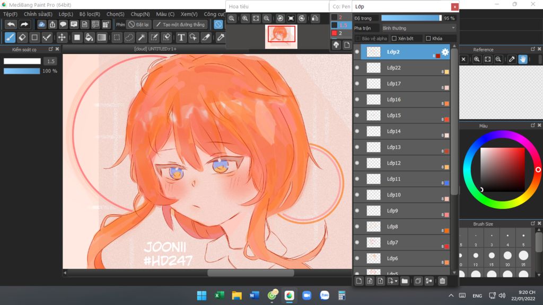Screen dimensions: 543x305
Task: Open the Pha trộn blend mode dropdown
Action: coord(418,28)
